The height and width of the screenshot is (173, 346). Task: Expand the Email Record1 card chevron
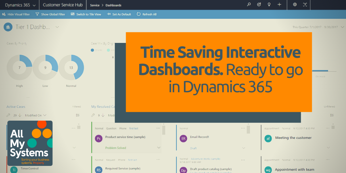(x=244, y=148)
